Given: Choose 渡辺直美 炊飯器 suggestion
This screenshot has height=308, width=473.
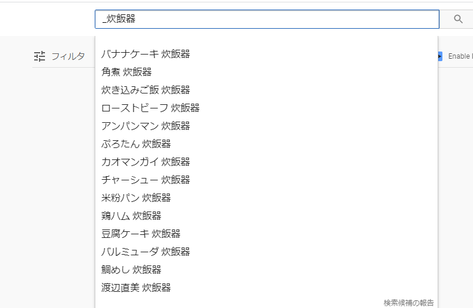Looking at the screenshot, I should coord(266,288).
